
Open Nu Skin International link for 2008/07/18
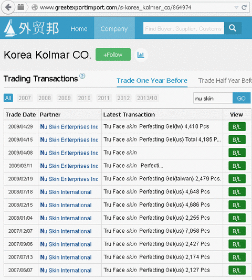click(66, 192)
